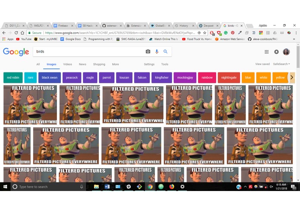Screen dimensions: 300x213
Task: Open the Settings menu under search bar
Action: (x=149, y=64)
